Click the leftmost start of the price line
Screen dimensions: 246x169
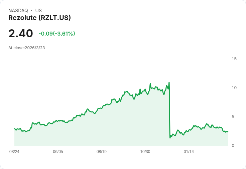[x=15, y=128]
